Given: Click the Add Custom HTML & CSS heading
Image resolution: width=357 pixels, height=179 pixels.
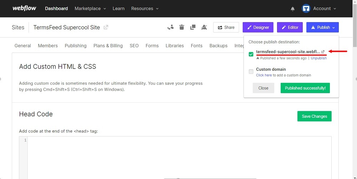Looking at the screenshot, I should coord(57,66).
